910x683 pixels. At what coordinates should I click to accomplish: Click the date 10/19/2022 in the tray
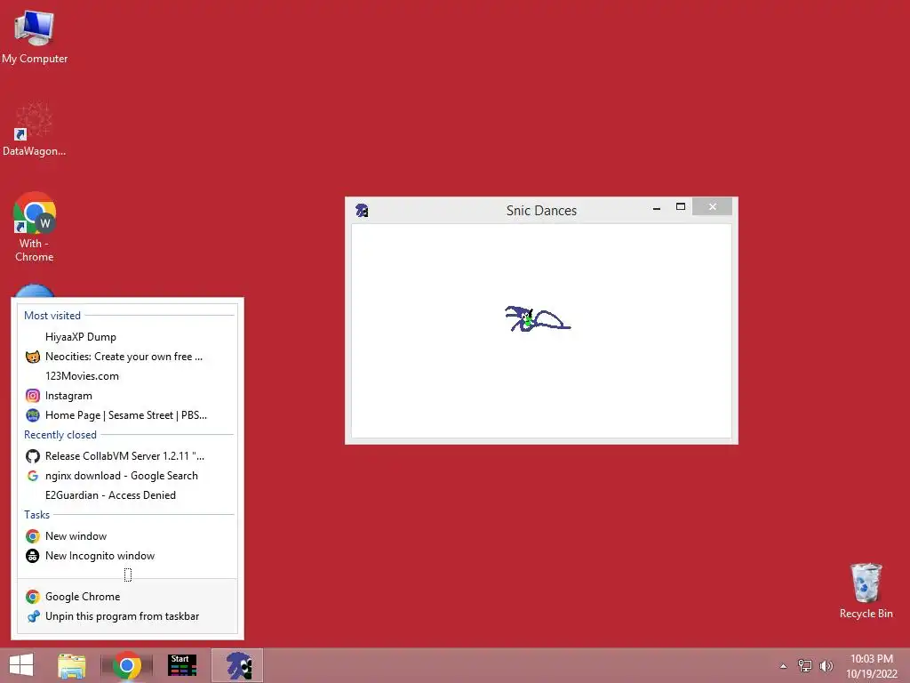coord(871,674)
